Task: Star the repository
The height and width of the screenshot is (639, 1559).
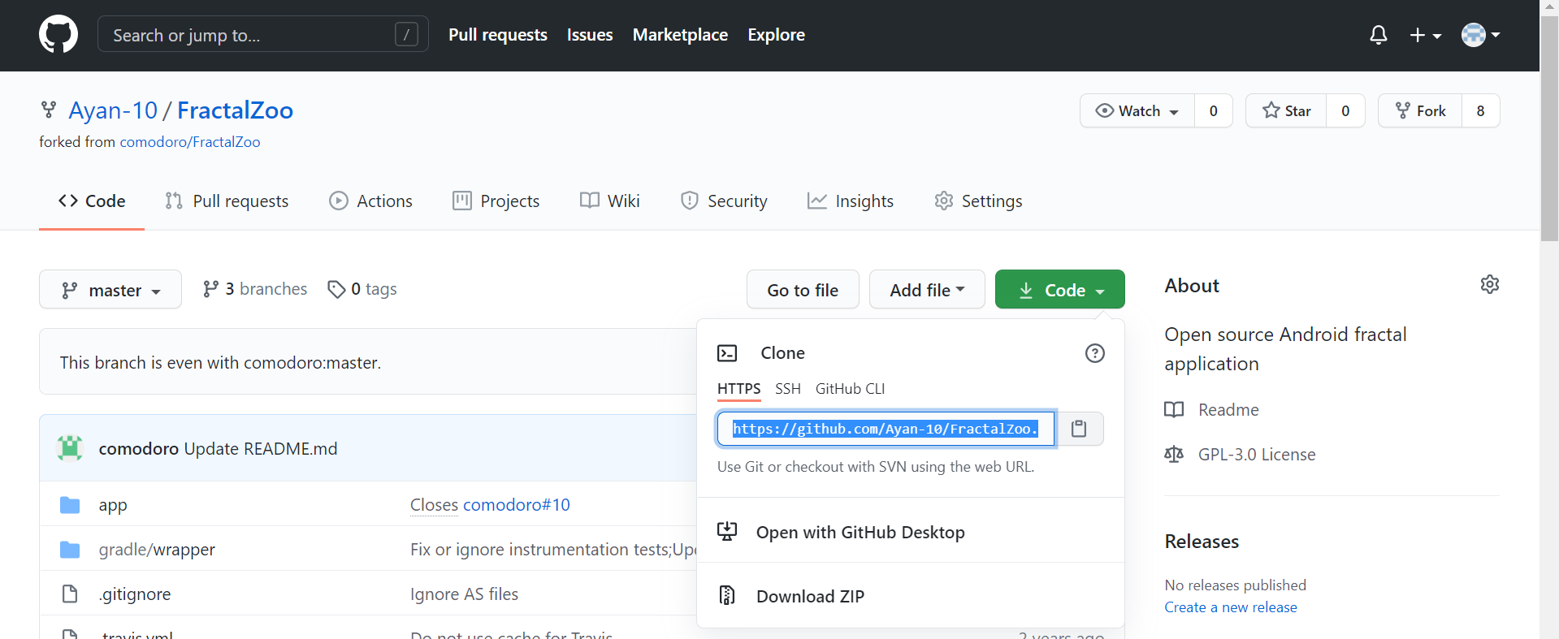Action: (x=1286, y=110)
